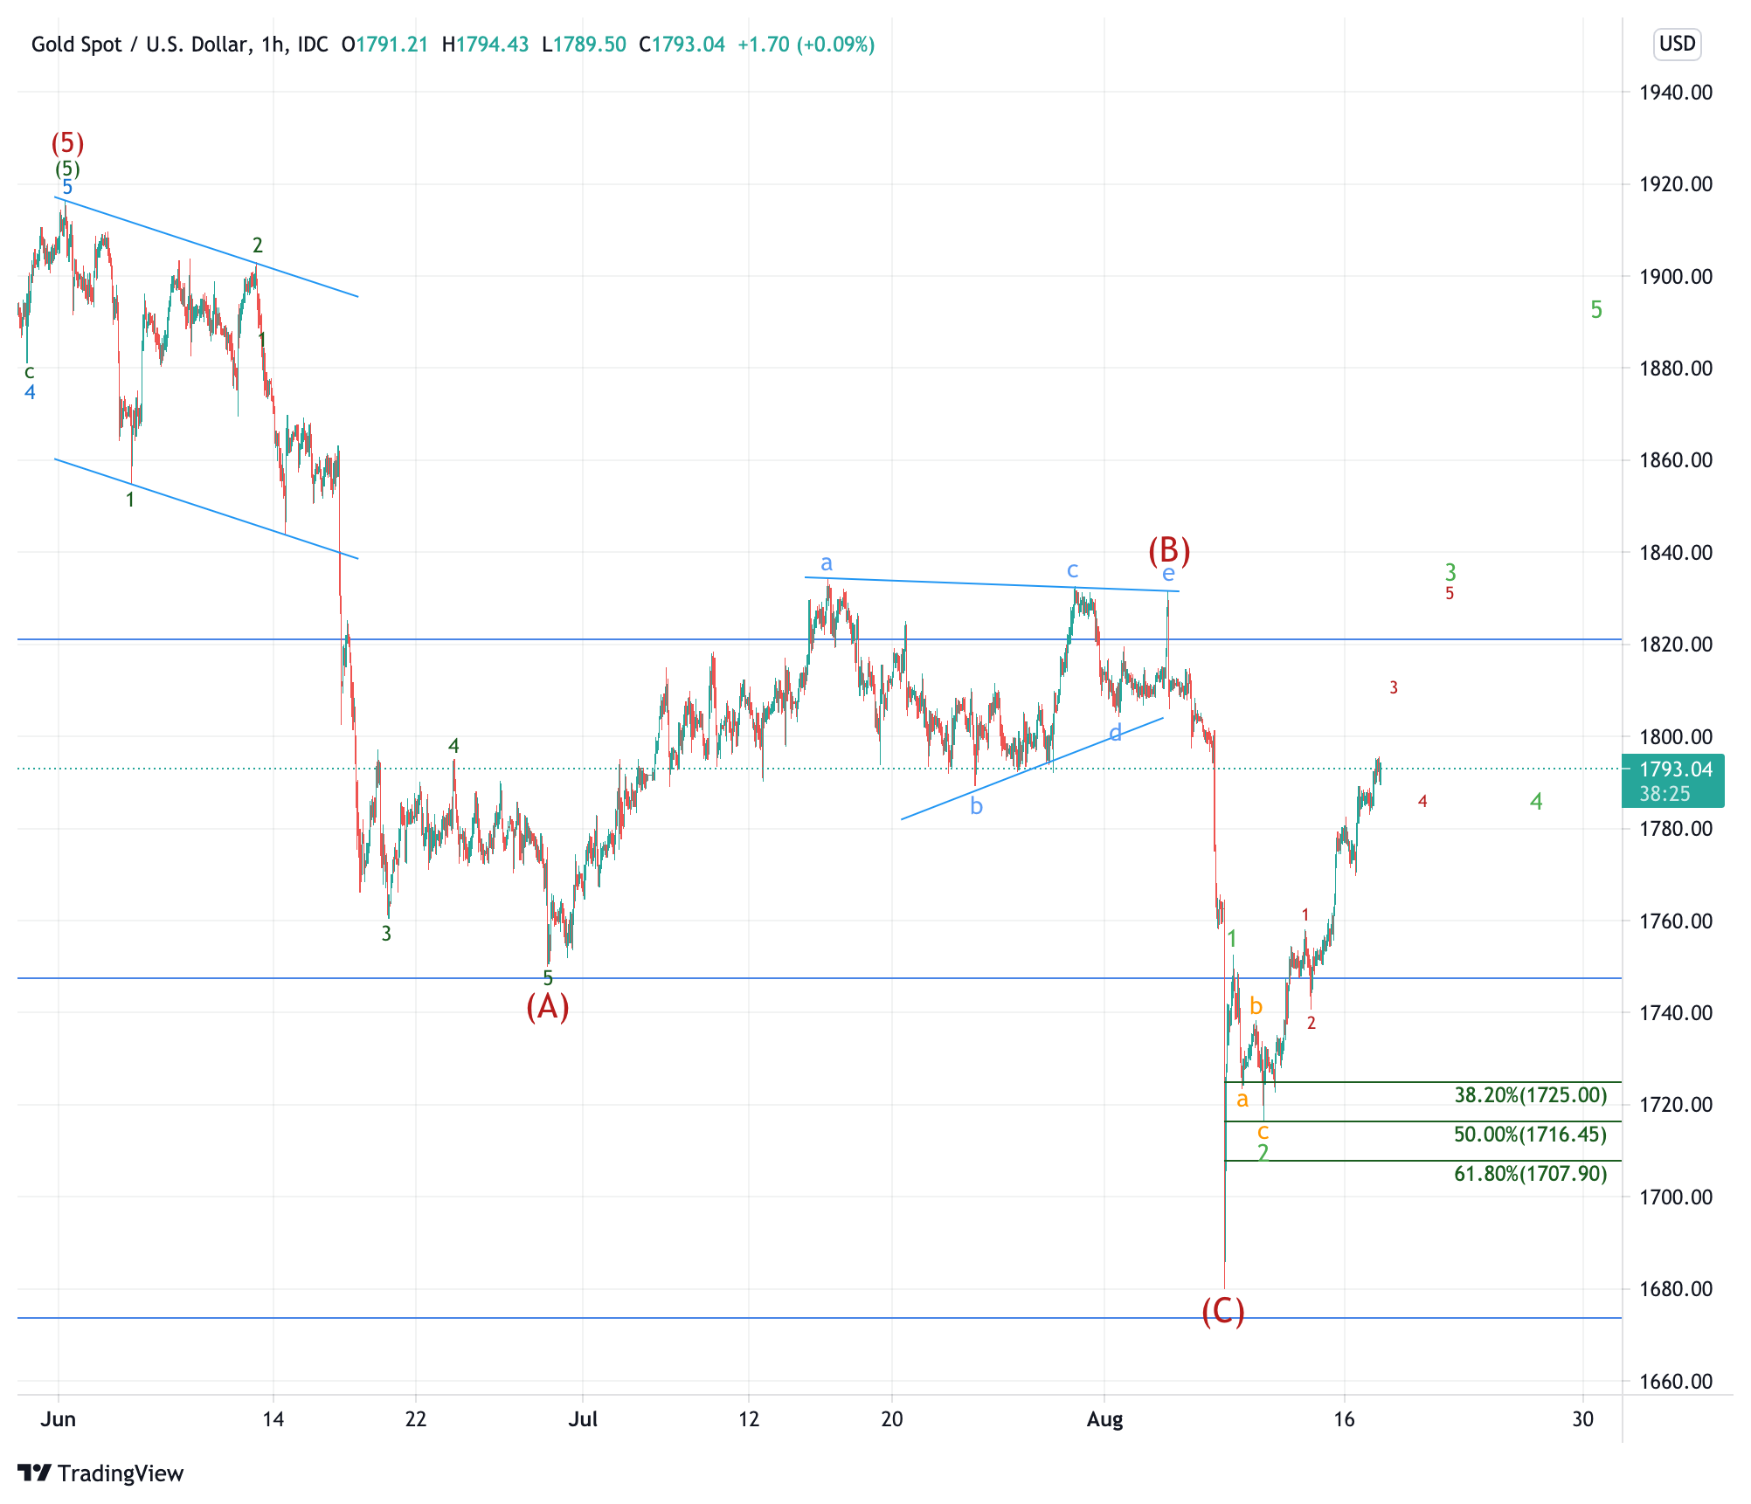
Task: Select the orange b wave label
Action: (x=1256, y=1006)
